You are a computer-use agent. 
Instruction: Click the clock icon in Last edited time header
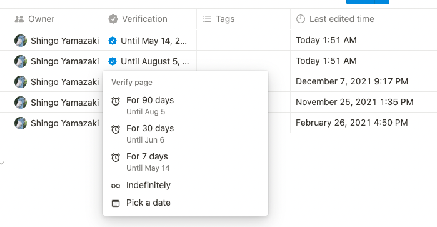(x=301, y=19)
